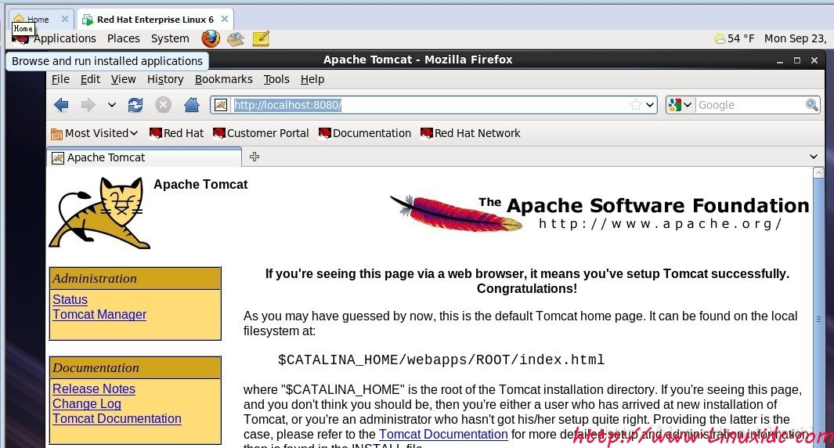Screen dimensions: 834x448
Task: Open the Edit menu
Action: 90,79
